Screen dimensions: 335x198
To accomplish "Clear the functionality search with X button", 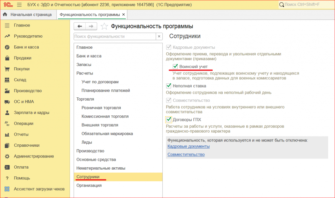I will (159, 37).
